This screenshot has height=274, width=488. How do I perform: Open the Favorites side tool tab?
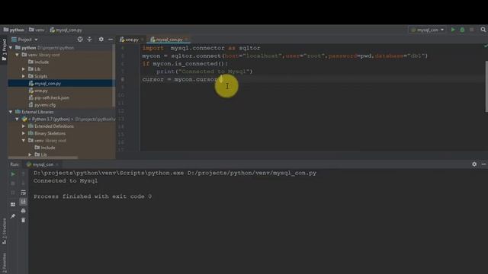[x=4, y=263]
